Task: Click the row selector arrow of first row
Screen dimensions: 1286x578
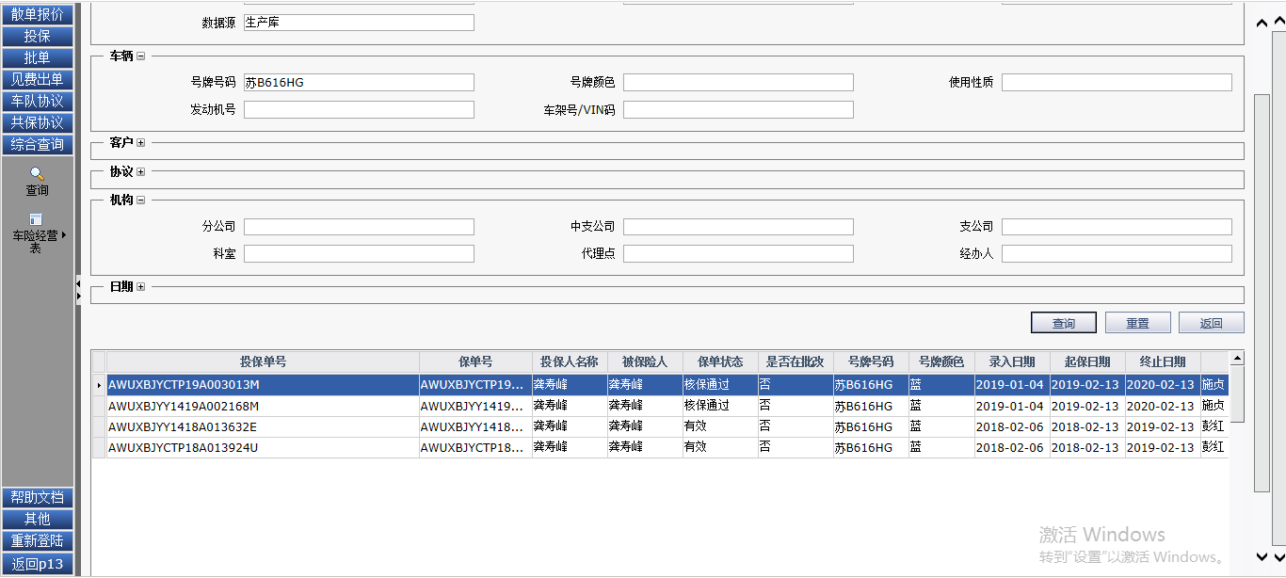Action: [99, 385]
